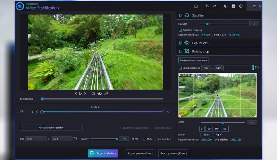Toggle the preview volume speaker icon

93,94
